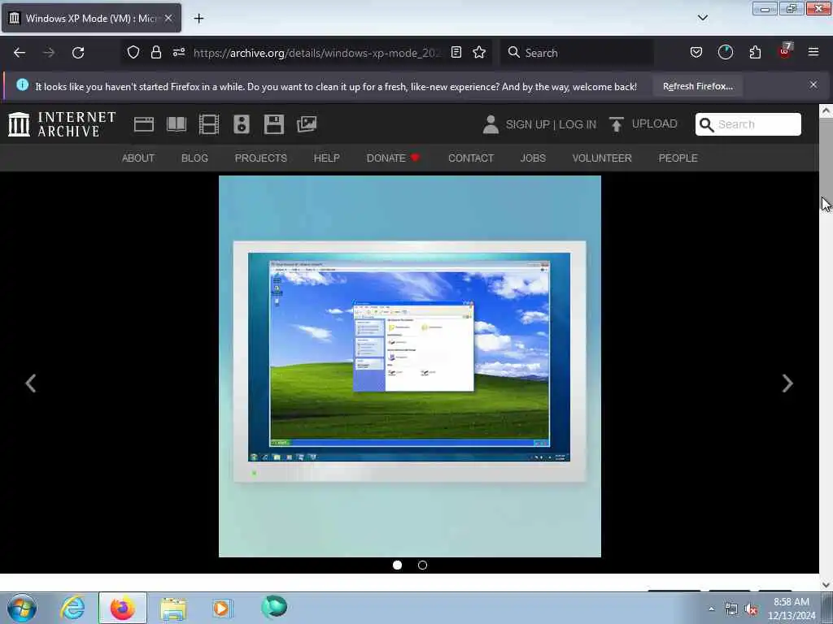Open the CONTACT menu item

click(471, 158)
